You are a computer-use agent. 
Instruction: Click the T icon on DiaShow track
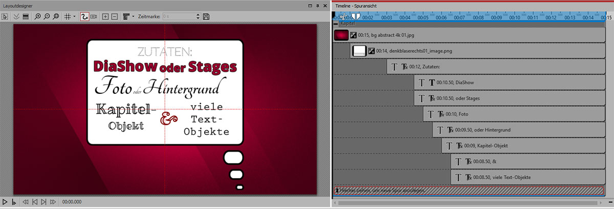point(422,82)
